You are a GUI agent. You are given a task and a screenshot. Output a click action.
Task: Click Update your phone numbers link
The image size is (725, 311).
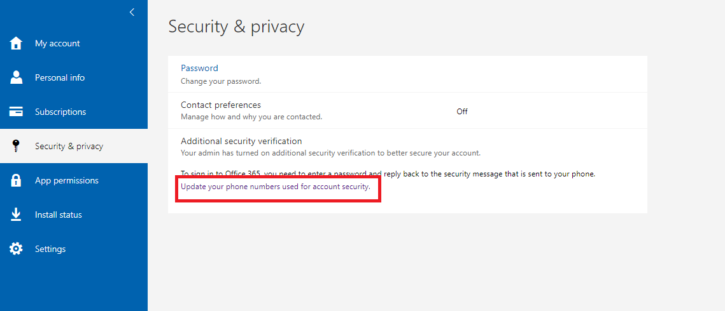(276, 187)
